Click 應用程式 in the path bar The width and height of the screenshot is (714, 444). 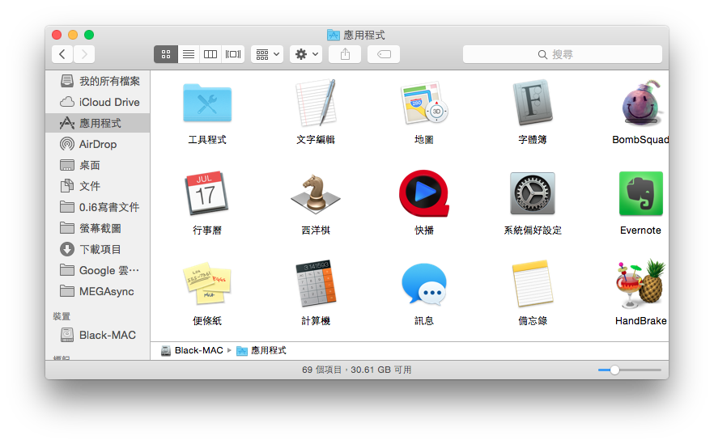[x=261, y=350]
